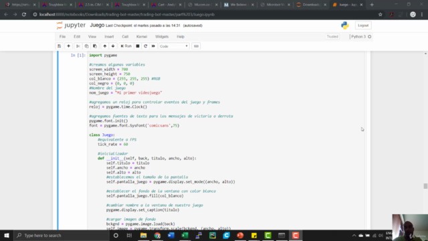Open the Widgets menu
Screen dimensions: 428x241
tap(162, 37)
